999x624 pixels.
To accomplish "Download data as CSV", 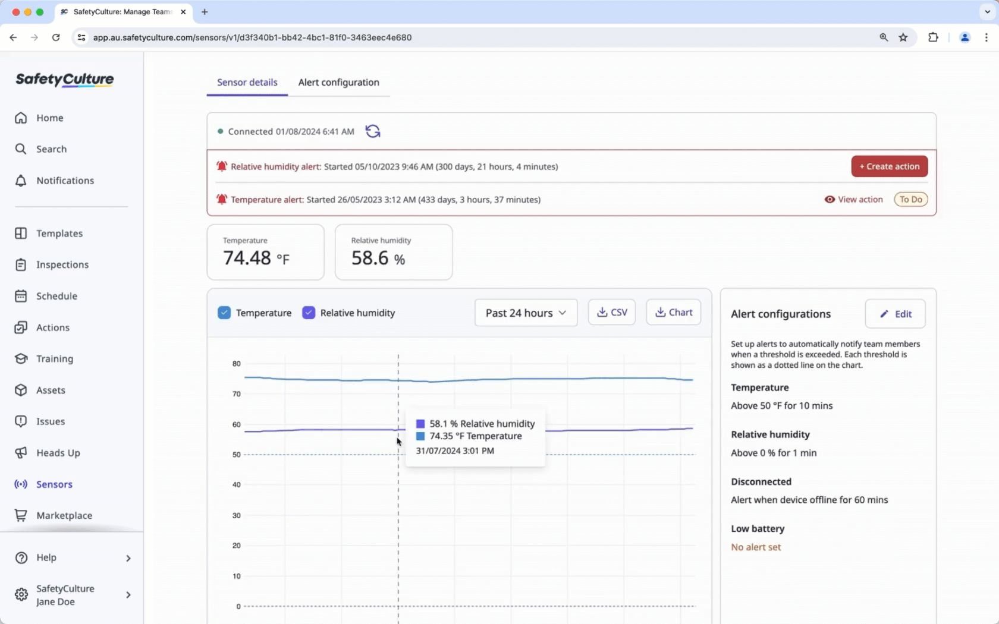I will coord(612,312).
